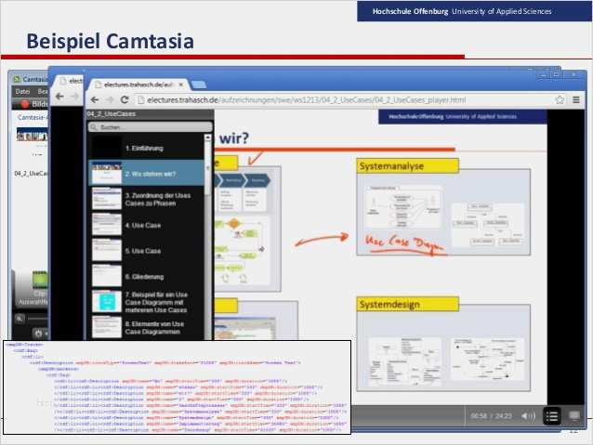Open the Chrome menu icon
593x445 pixels.
[560, 99]
